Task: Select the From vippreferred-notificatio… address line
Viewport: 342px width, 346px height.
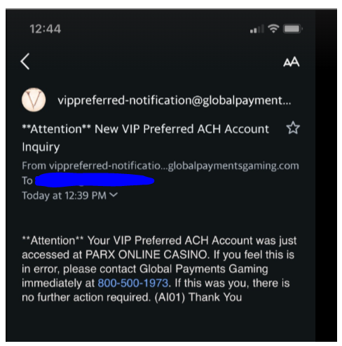Action: (160, 166)
